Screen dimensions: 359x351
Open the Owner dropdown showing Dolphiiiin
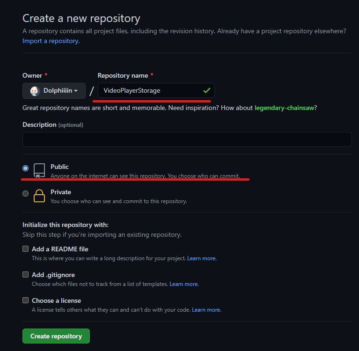click(54, 91)
